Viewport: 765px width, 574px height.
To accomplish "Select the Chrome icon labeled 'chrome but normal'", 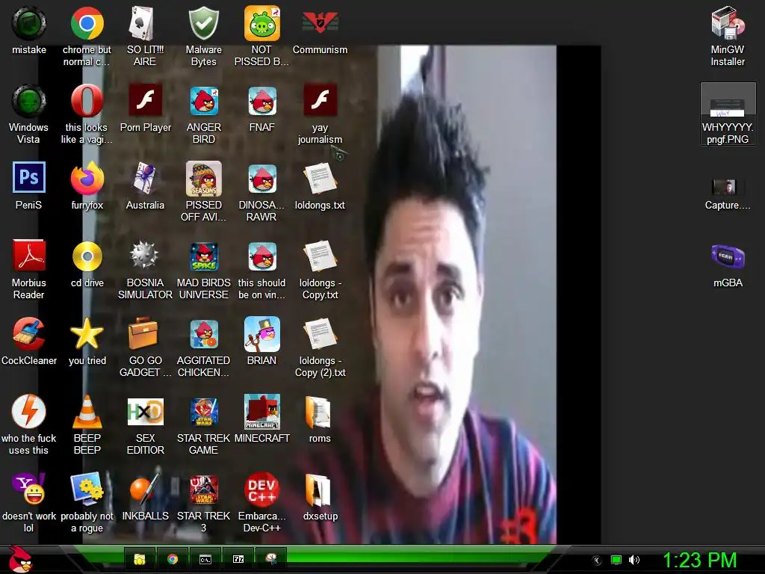I will pyautogui.click(x=87, y=23).
